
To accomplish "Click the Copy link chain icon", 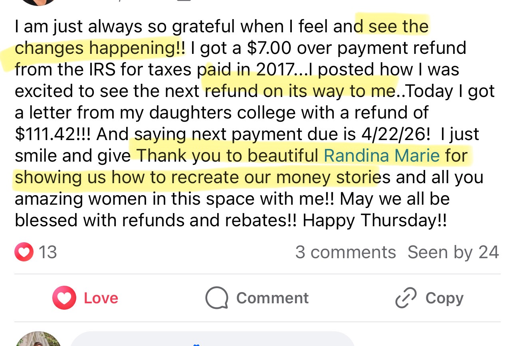I will 406,298.
